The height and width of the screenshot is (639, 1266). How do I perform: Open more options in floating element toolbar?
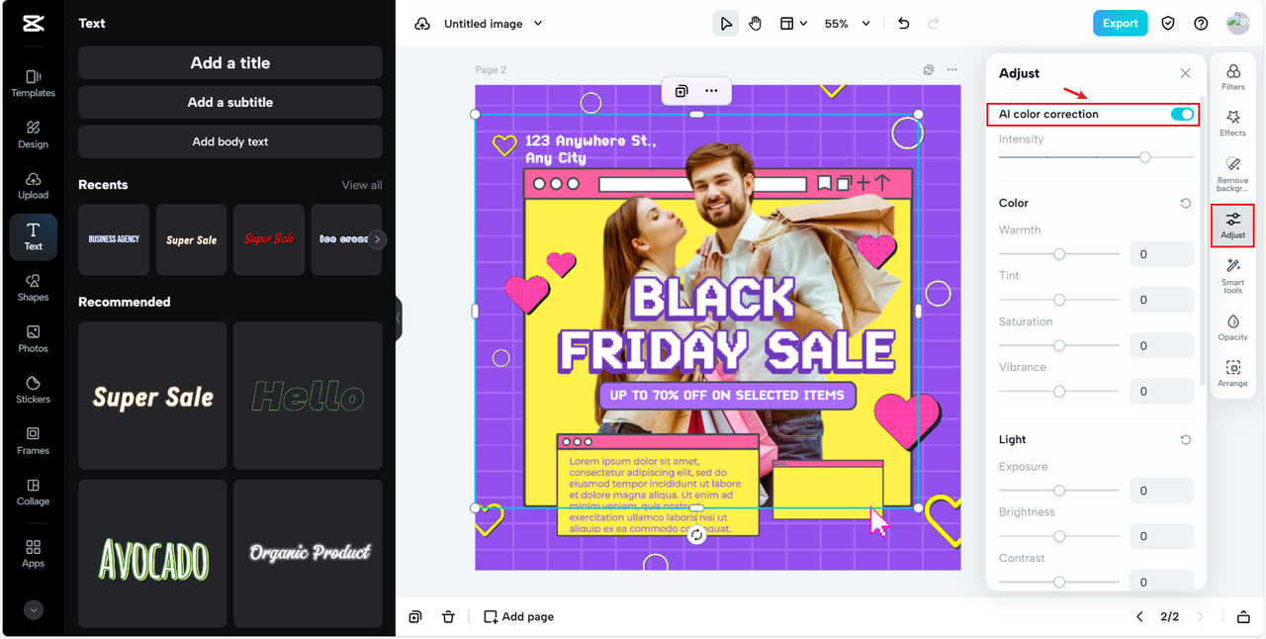pos(711,91)
